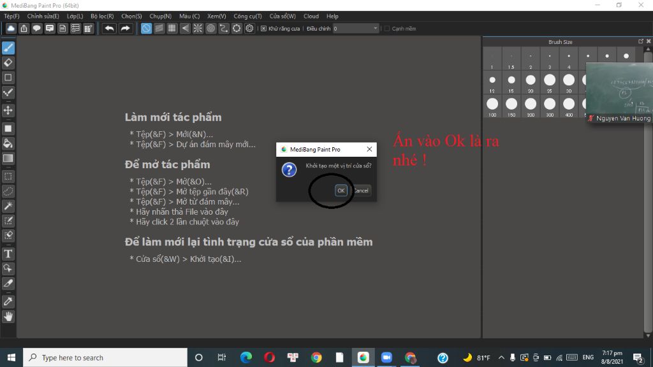Open the Tệp(F) menu
653x367 pixels.
click(11, 16)
